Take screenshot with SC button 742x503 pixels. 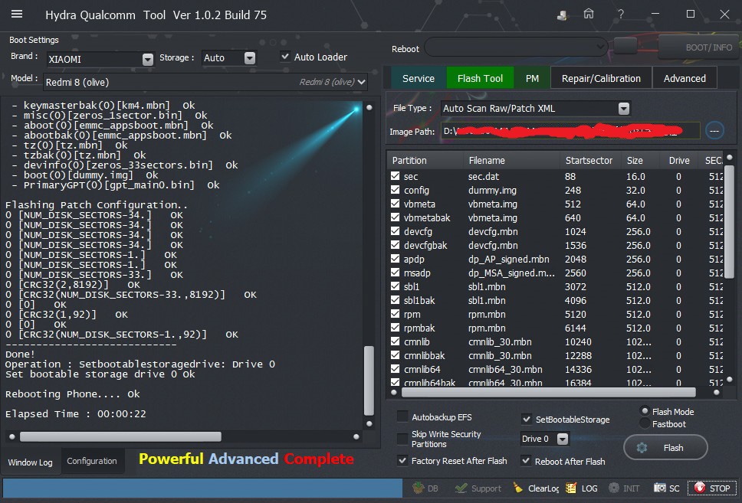[666, 488]
